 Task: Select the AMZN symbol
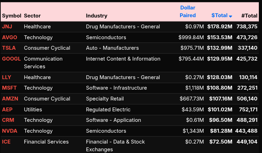tap(10, 99)
